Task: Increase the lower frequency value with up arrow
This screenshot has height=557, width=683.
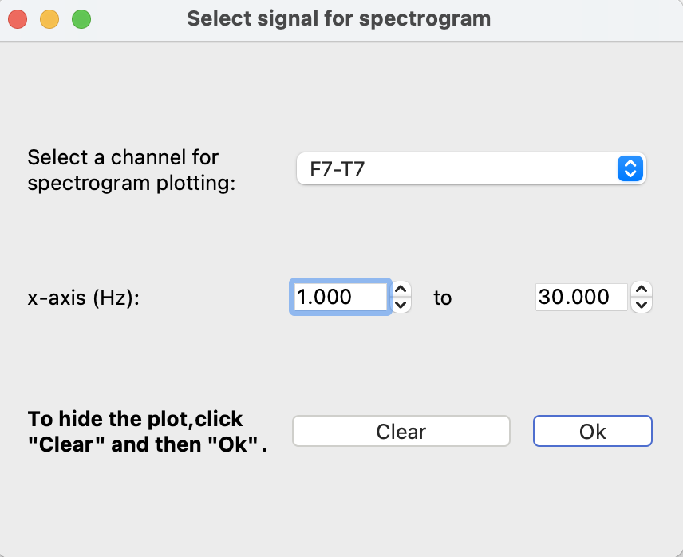Action: [x=402, y=290]
